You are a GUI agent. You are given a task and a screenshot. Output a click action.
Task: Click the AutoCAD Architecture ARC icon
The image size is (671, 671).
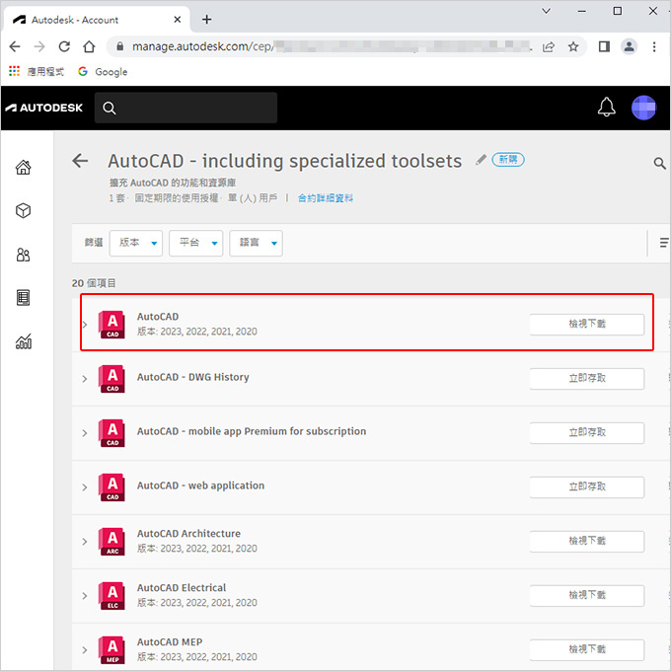coord(112,542)
